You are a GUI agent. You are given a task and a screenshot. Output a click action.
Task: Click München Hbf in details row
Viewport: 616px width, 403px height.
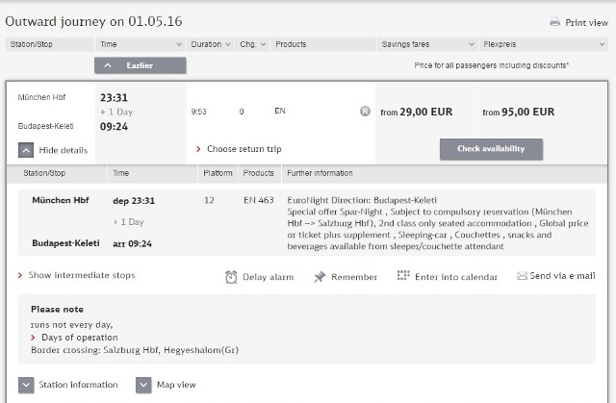(x=61, y=200)
